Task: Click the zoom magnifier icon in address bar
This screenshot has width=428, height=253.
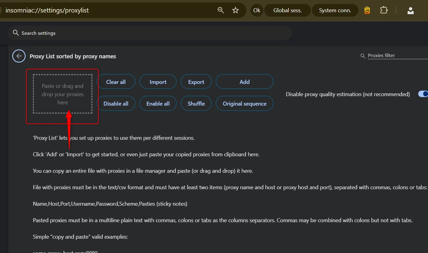Action: [x=221, y=10]
